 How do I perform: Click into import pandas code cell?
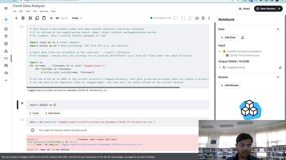118,105
